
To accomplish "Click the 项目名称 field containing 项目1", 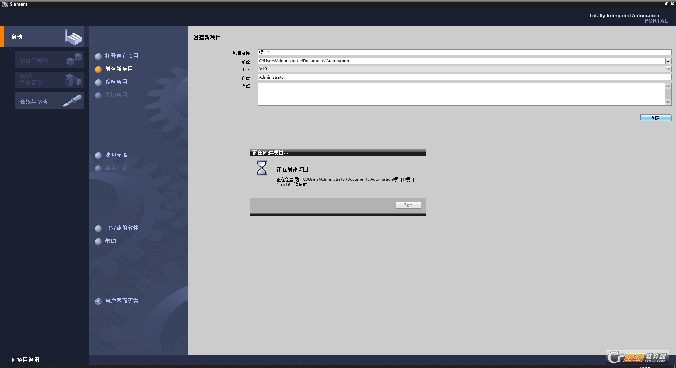I will (x=464, y=52).
